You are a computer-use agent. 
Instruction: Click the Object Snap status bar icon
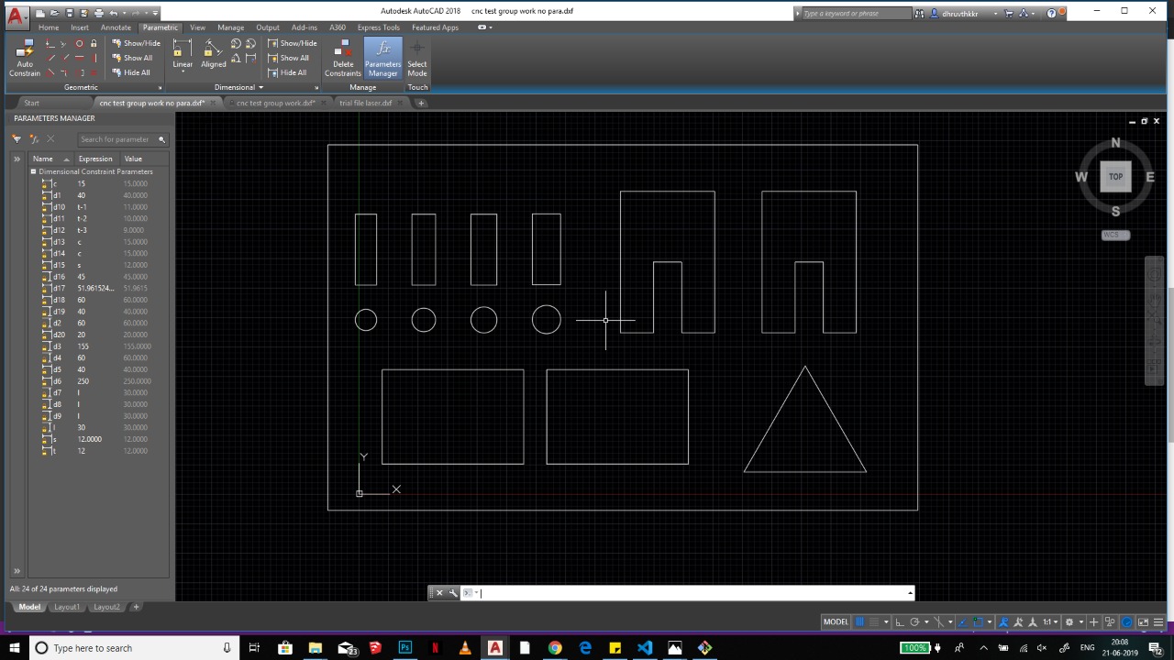pyautogui.click(x=978, y=622)
